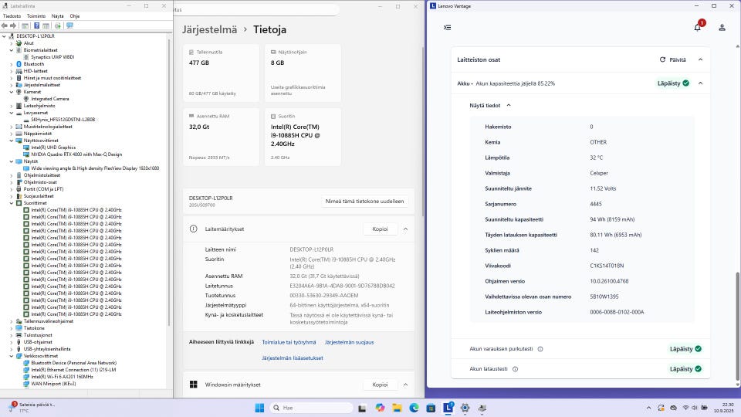The width and height of the screenshot is (741, 417).
Task: Open the Tiedosto menu
Action: [12, 16]
